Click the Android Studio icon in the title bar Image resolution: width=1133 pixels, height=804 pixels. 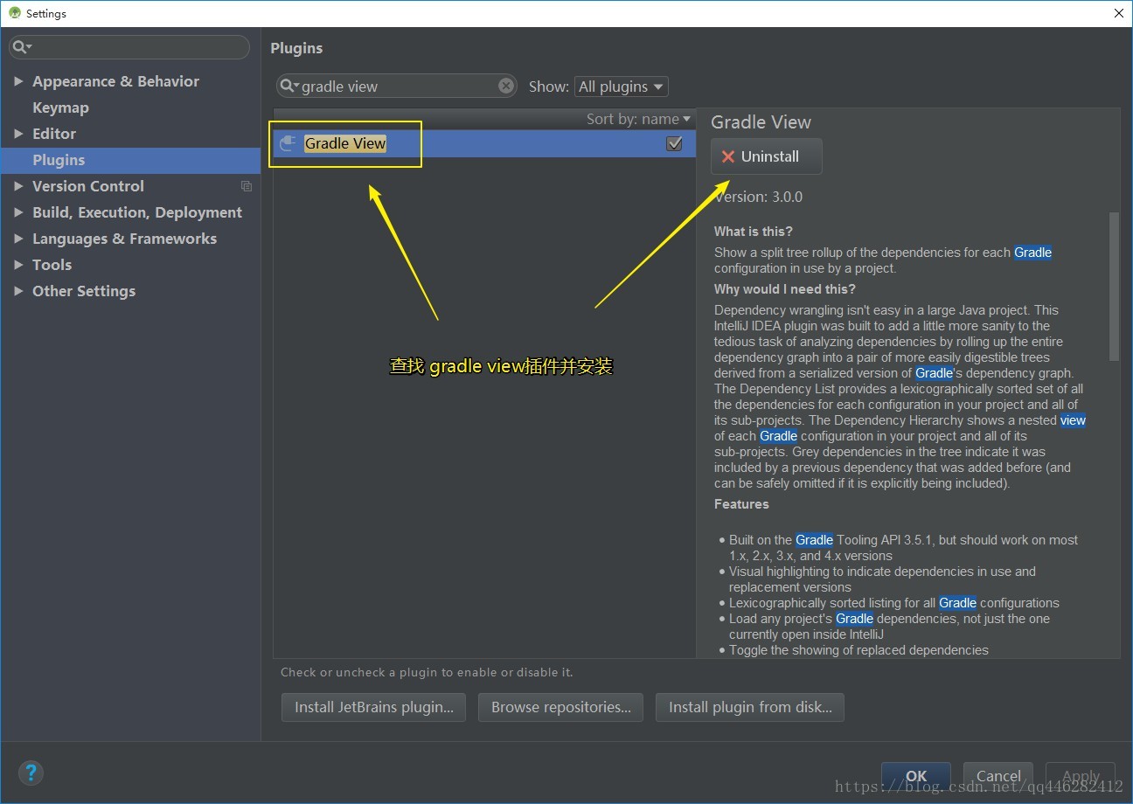14,13
